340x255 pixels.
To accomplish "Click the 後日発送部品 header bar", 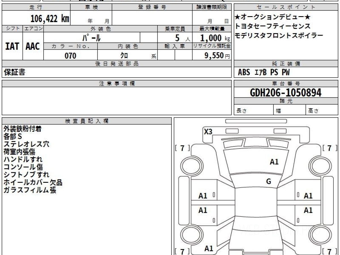I will 116,64.
